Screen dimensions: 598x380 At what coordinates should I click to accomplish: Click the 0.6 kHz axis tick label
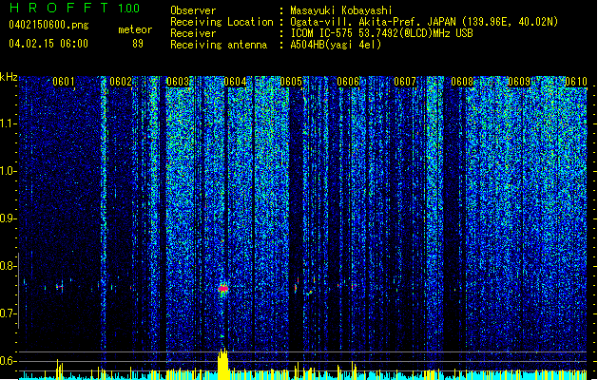pos(8,361)
